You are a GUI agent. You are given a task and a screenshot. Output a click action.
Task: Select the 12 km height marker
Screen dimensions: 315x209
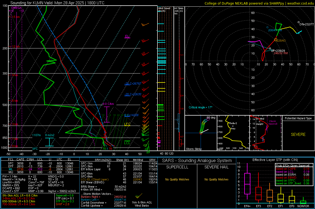tap(16, 46)
